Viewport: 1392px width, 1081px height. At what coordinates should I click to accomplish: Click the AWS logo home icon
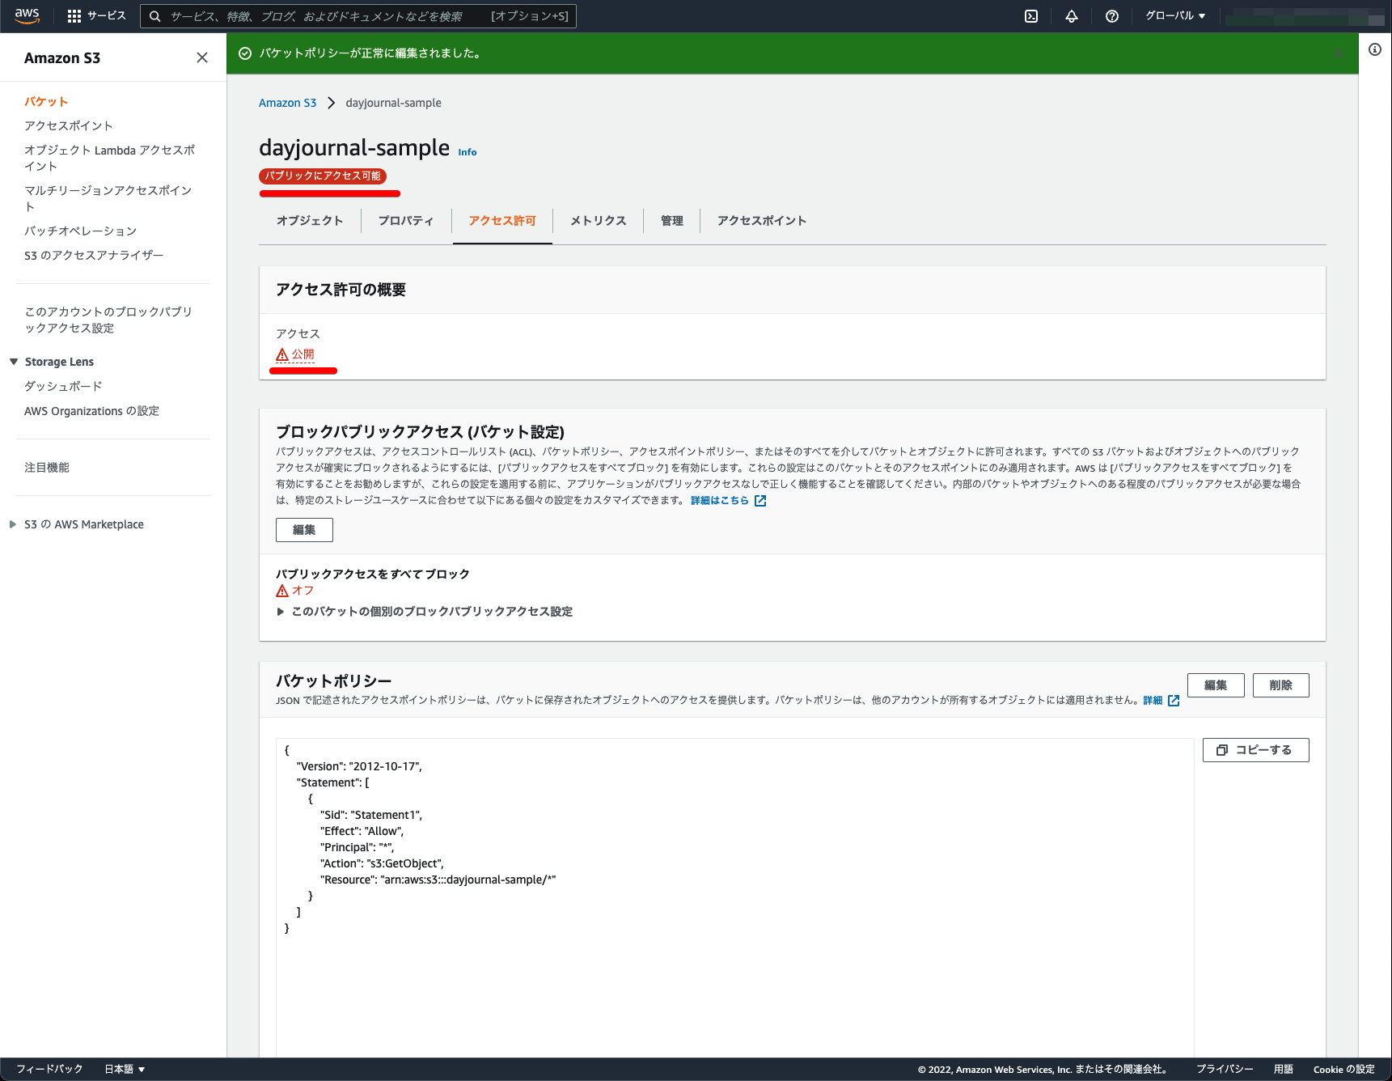pyautogui.click(x=27, y=15)
